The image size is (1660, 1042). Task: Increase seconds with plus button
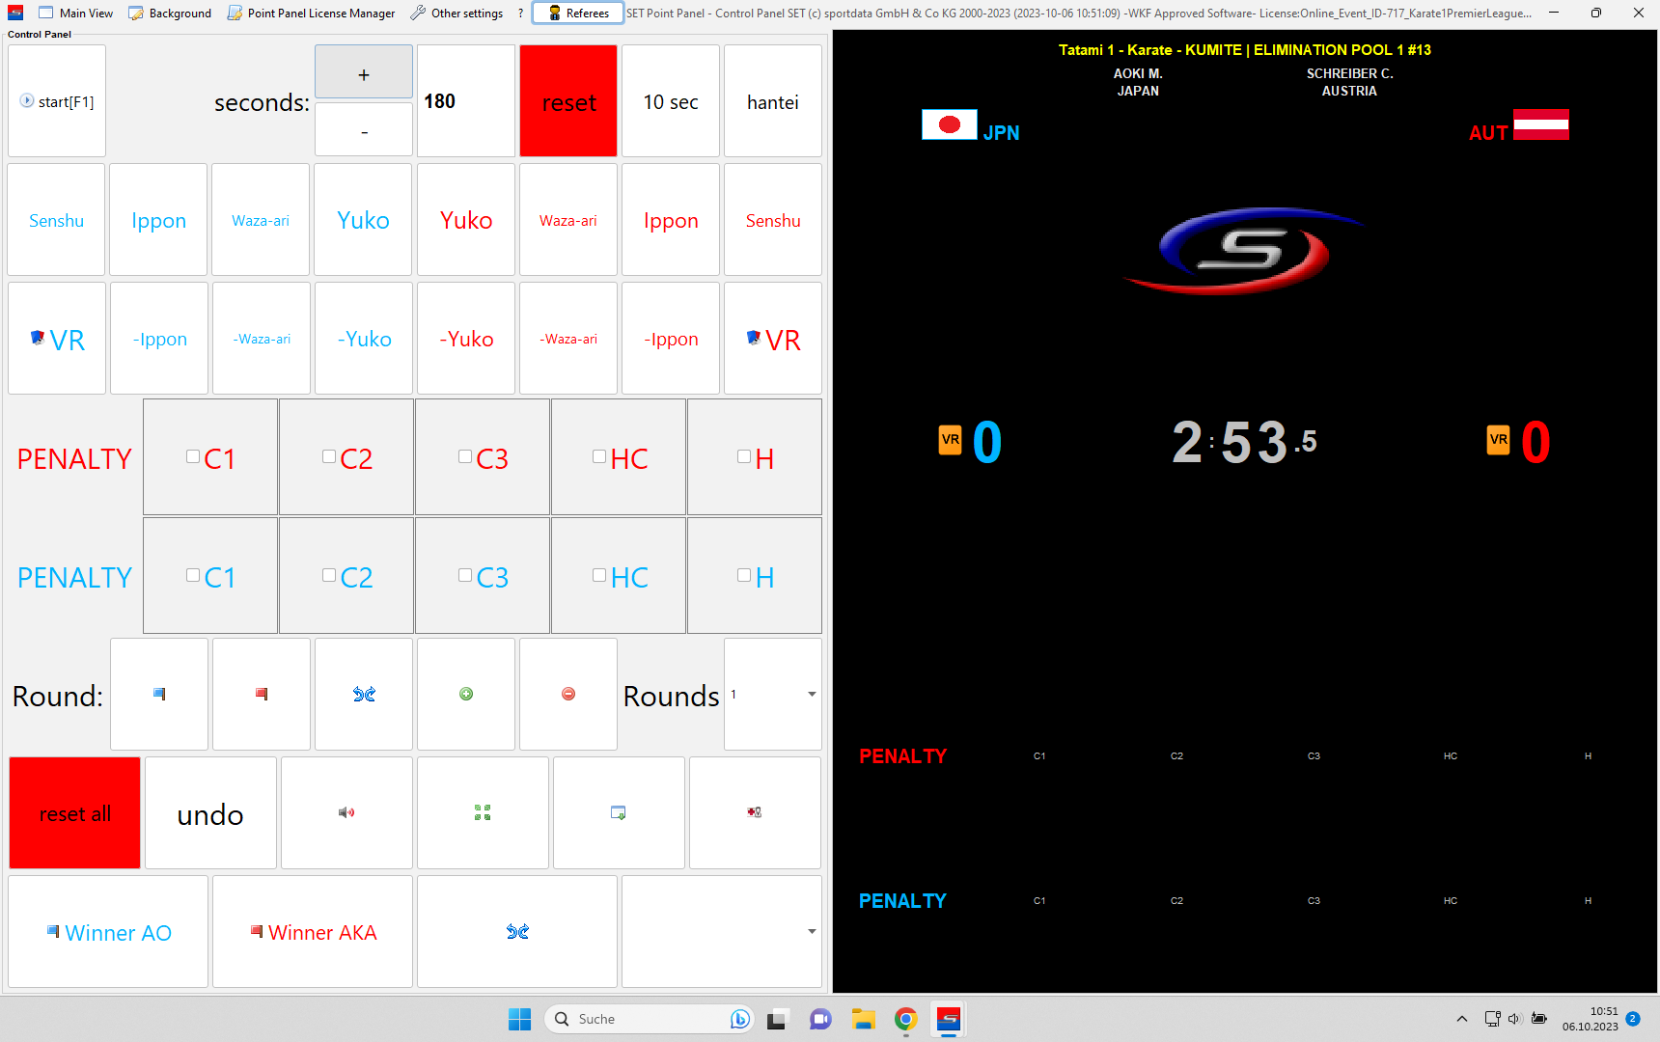(x=364, y=72)
